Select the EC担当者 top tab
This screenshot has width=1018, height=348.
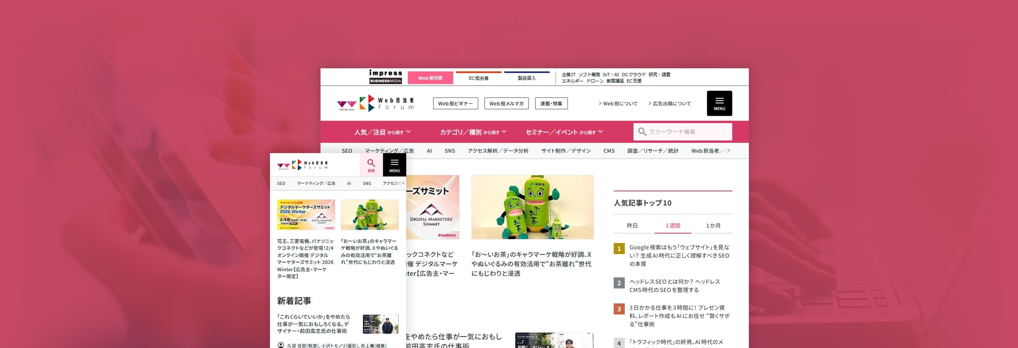(478, 78)
